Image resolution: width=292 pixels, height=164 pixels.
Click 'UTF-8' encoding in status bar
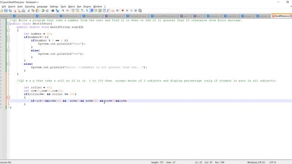click(272, 162)
